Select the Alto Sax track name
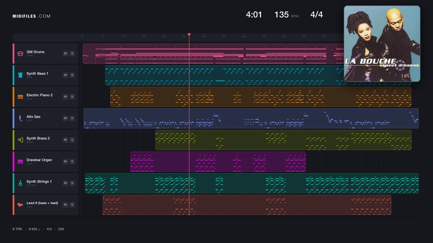433x243 pixels. pyautogui.click(x=33, y=117)
